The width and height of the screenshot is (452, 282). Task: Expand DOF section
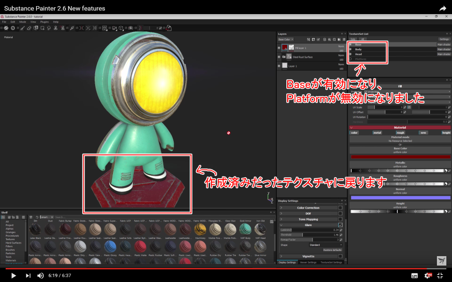tap(281, 213)
